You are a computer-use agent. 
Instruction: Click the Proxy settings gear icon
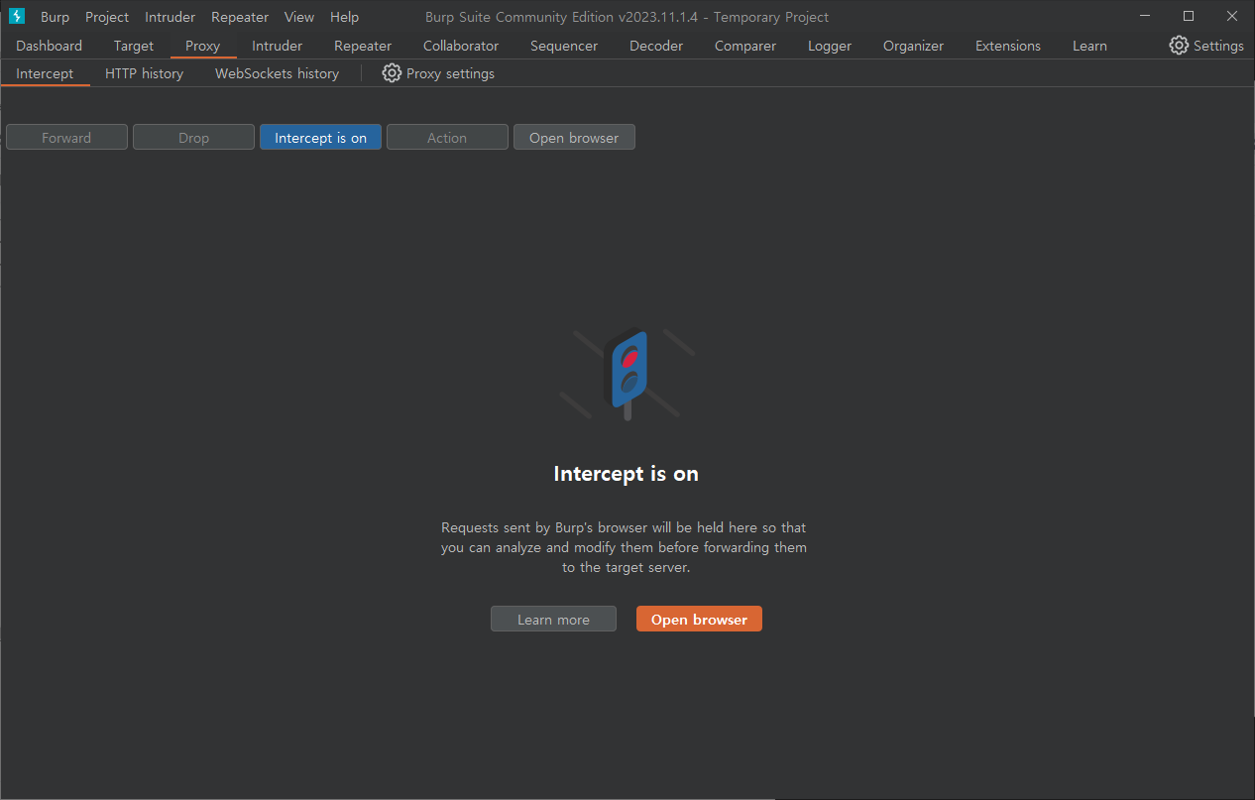(392, 73)
